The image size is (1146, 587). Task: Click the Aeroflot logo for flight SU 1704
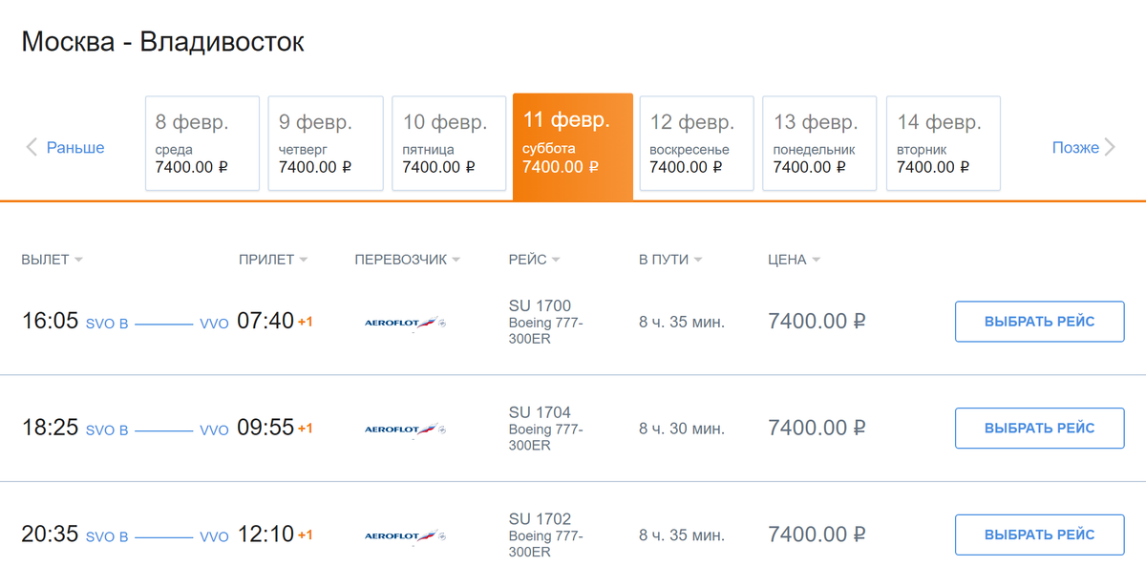(406, 430)
